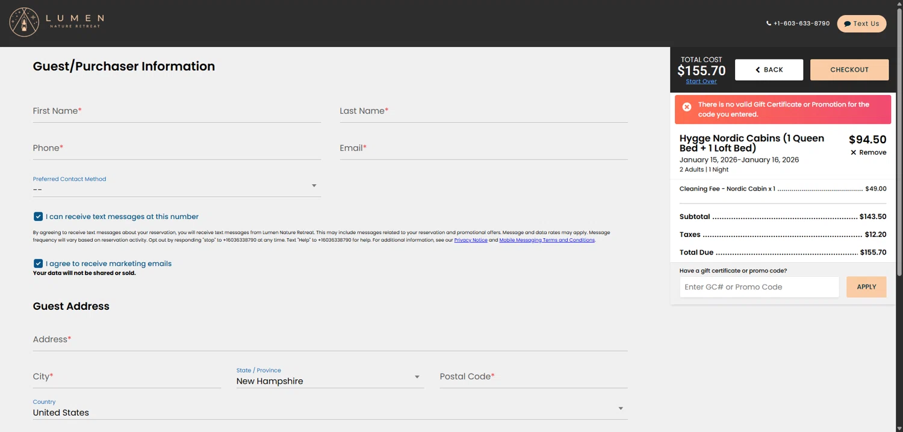This screenshot has height=432, width=903.
Task: Click the BACK button
Action: pyautogui.click(x=769, y=70)
